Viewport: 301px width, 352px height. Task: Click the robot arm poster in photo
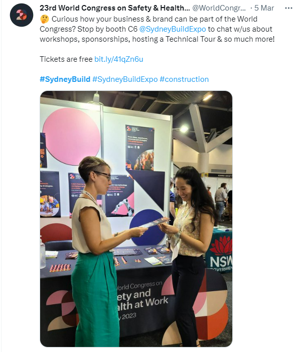click(119, 196)
